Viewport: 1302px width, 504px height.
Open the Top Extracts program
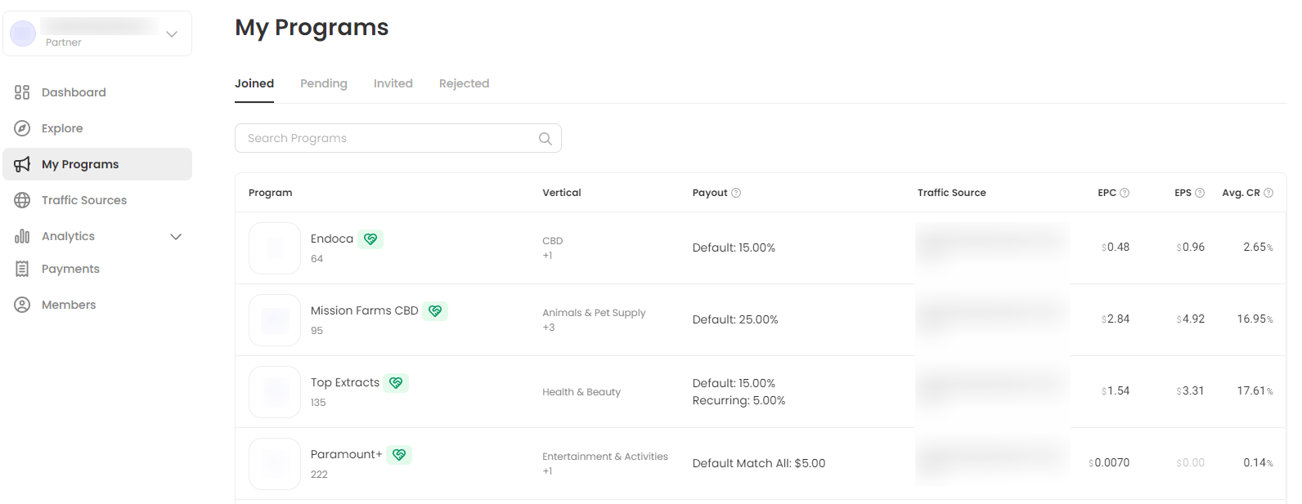(x=344, y=382)
